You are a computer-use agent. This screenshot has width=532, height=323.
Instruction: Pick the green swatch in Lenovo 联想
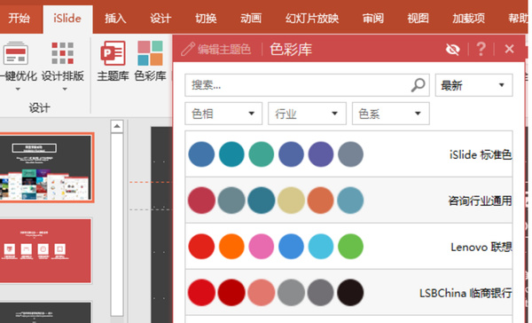coord(350,247)
